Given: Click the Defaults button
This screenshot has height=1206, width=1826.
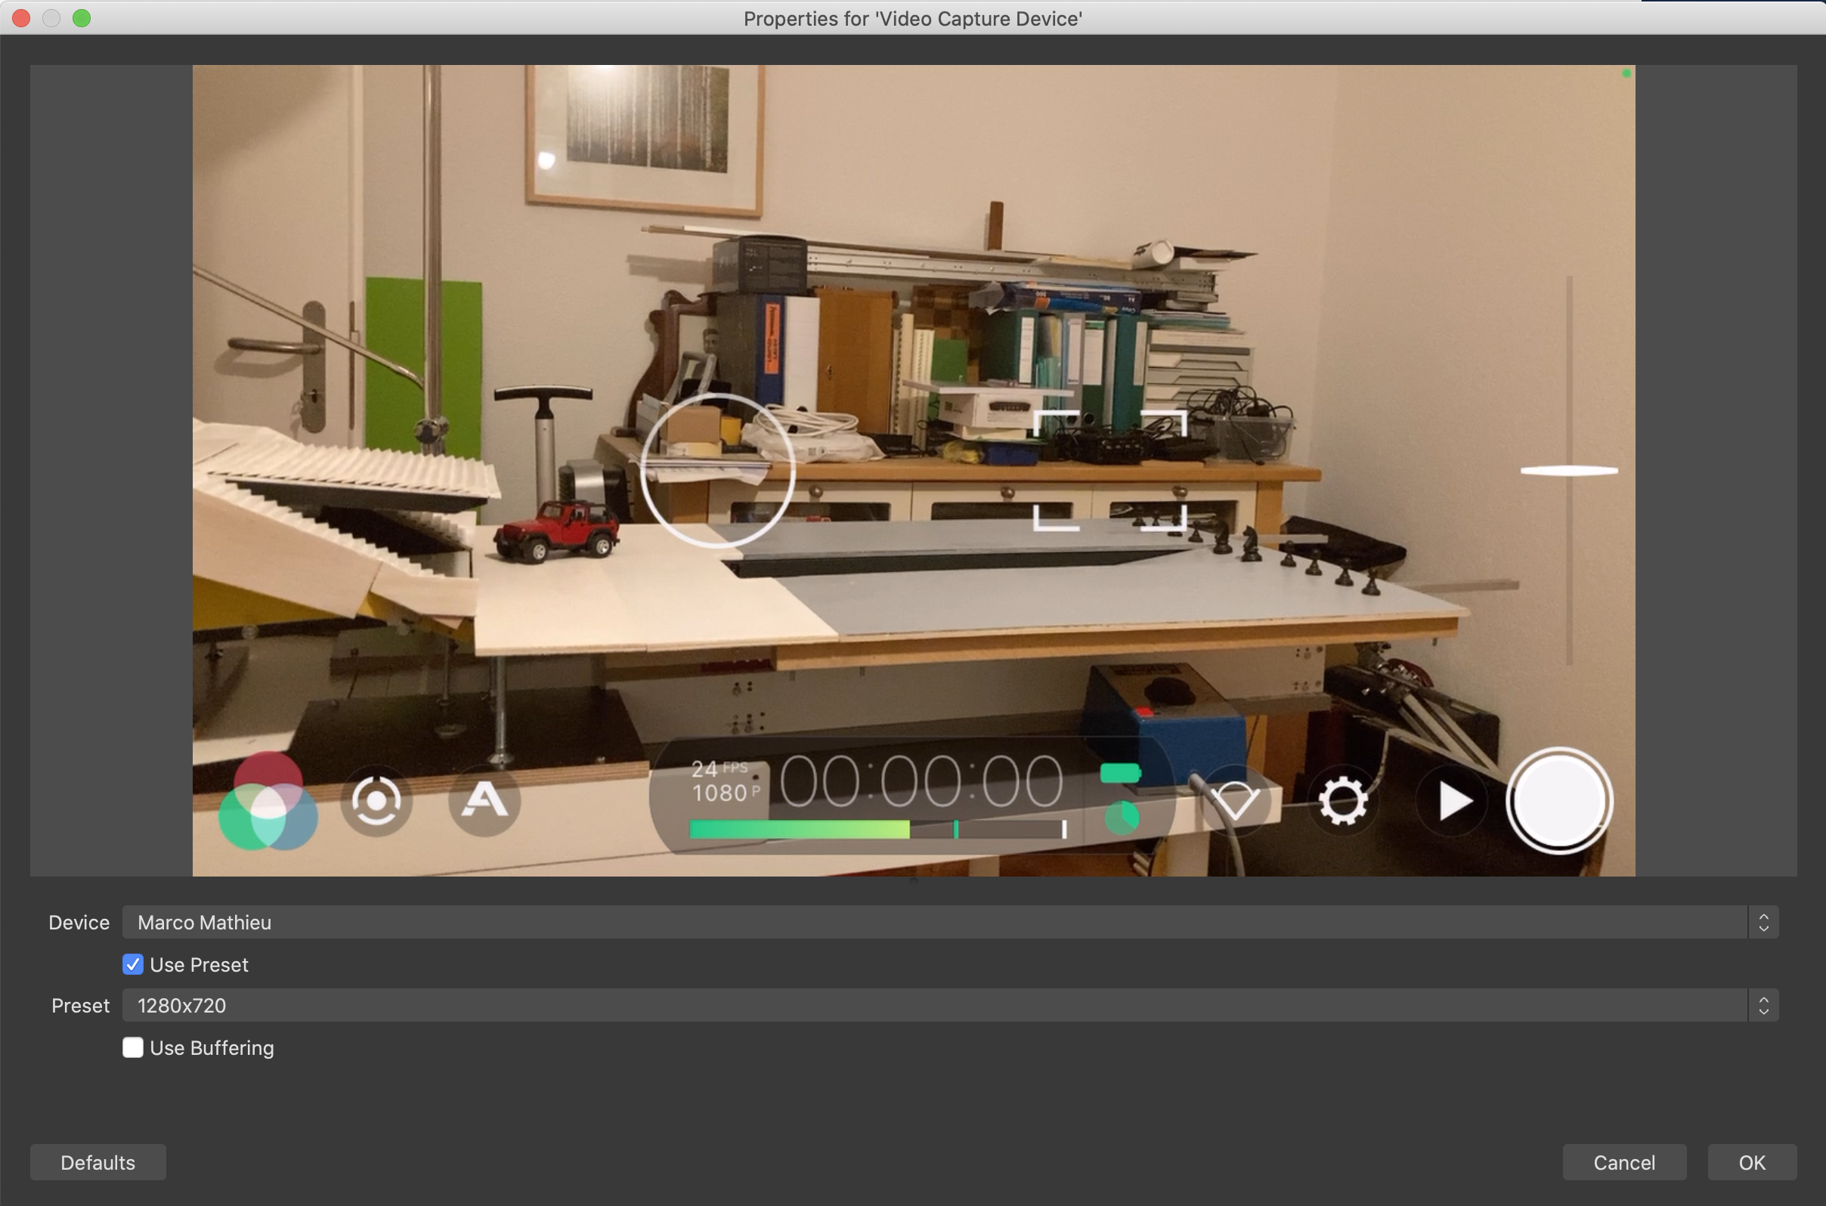Looking at the screenshot, I should pyautogui.click(x=97, y=1162).
